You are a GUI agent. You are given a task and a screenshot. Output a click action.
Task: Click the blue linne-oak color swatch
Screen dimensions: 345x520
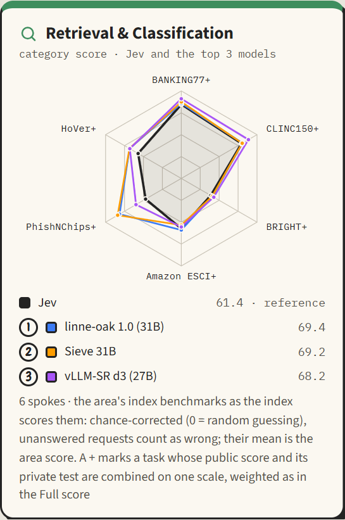click(51, 327)
